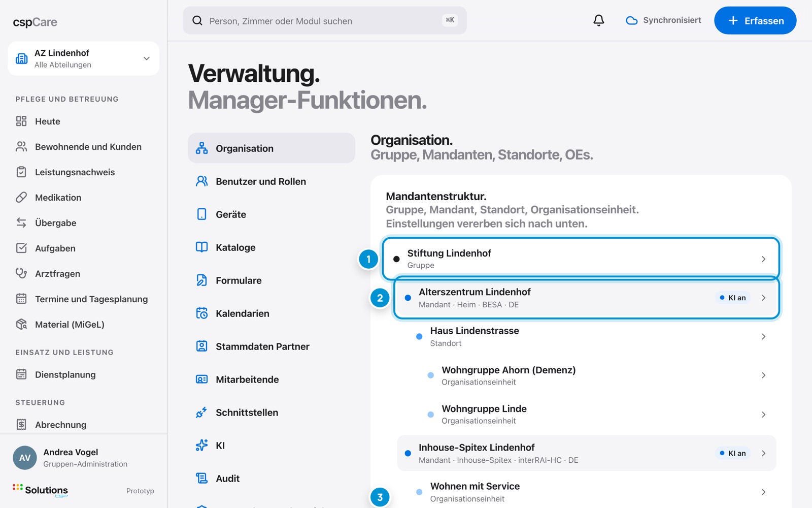Click the Audit scroll icon

201,478
